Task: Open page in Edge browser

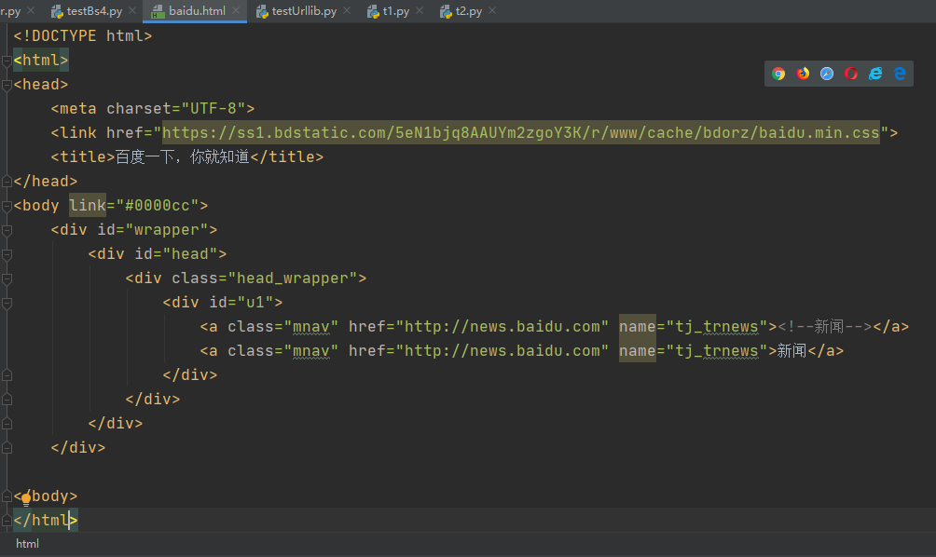Action: (900, 74)
